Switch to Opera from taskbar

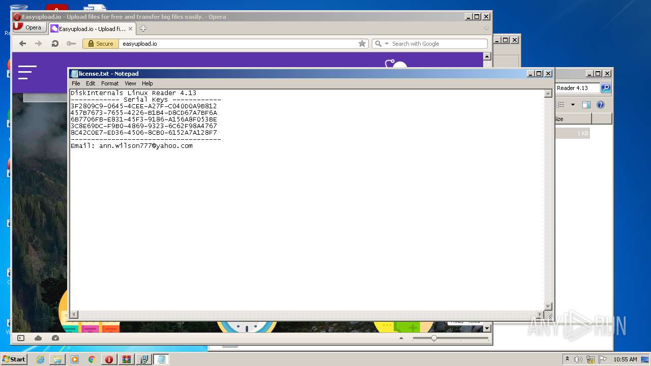click(109, 359)
